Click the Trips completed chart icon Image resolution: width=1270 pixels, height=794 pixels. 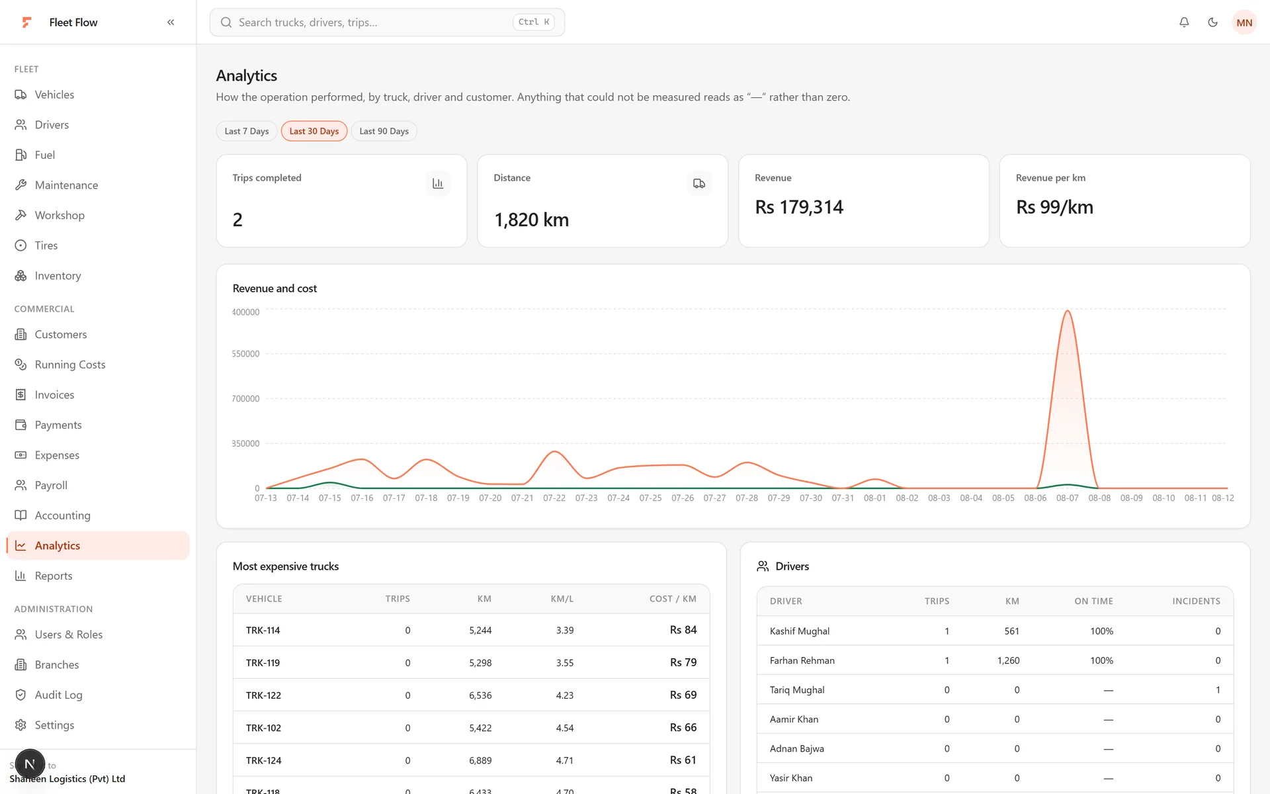[x=438, y=183]
